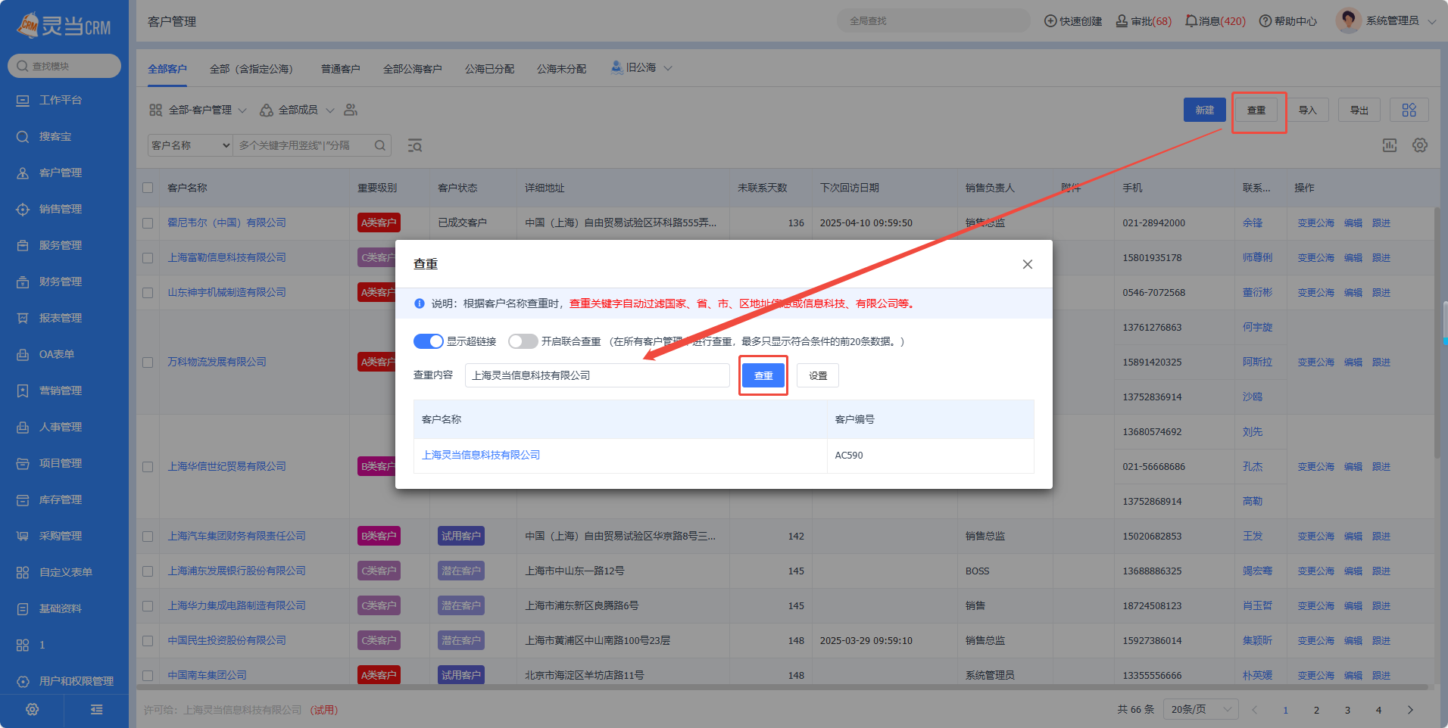Switch to the 公海未分配 tab
Image resolution: width=1448 pixels, height=728 pixels.
[x=561, y=69]
